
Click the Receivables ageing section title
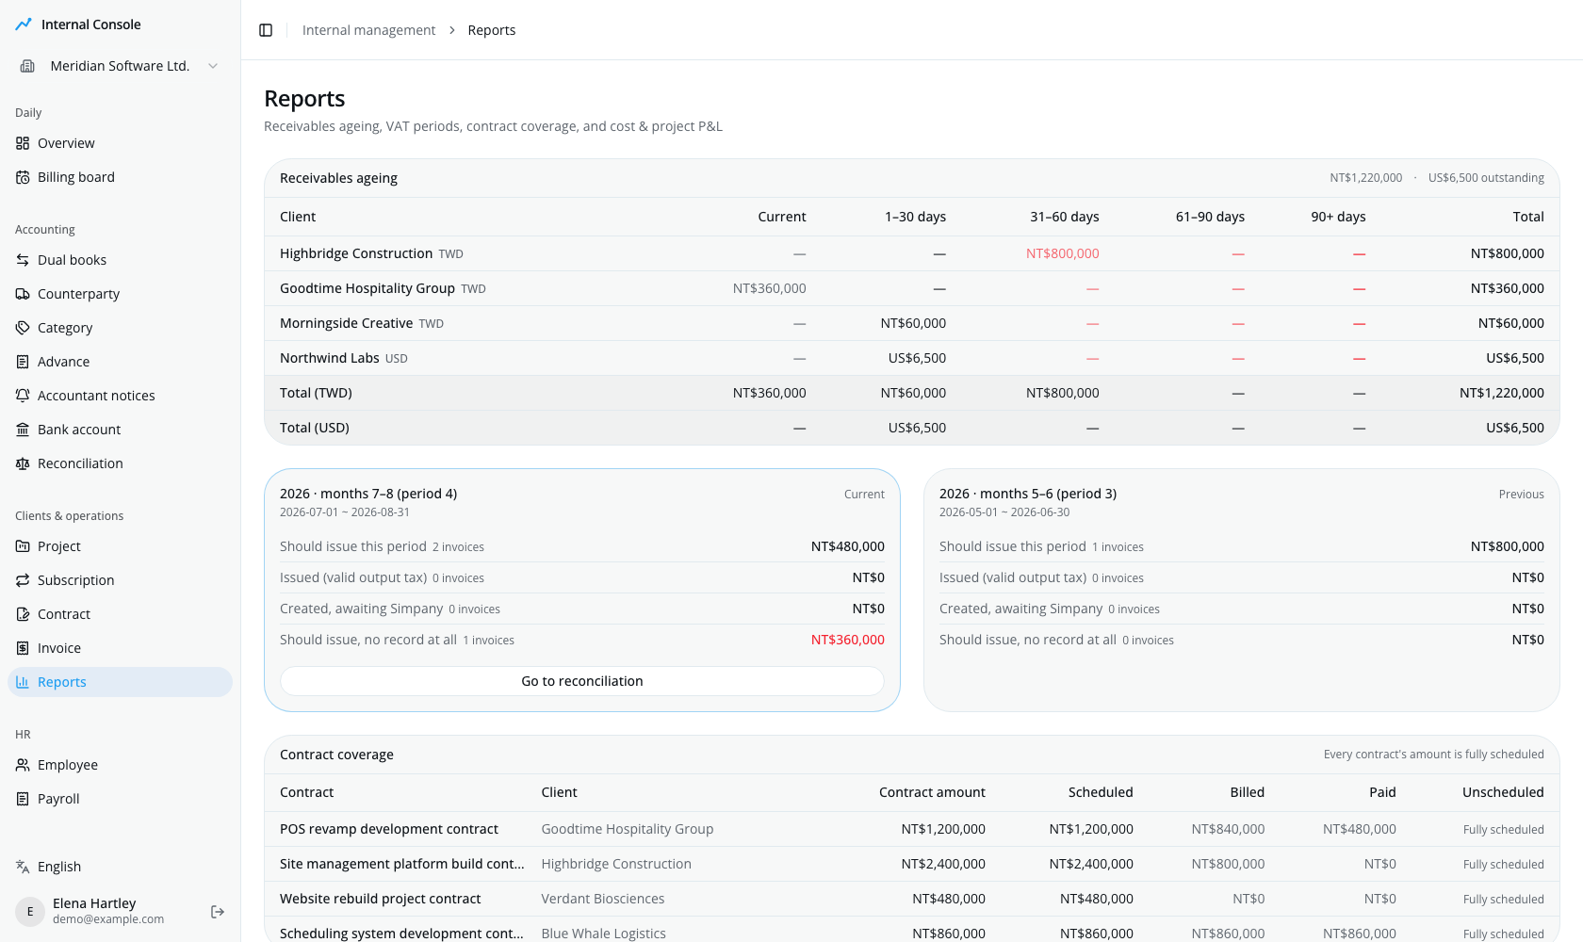tap(338, 178)
